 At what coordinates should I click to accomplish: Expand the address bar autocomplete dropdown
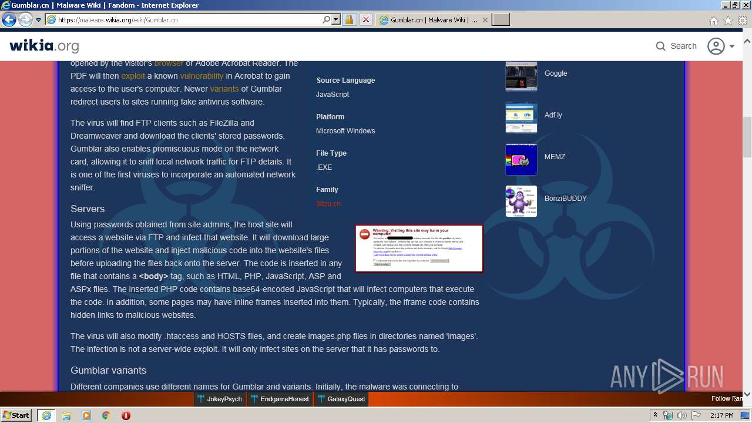pyautogui.click(x=336, y=20)
